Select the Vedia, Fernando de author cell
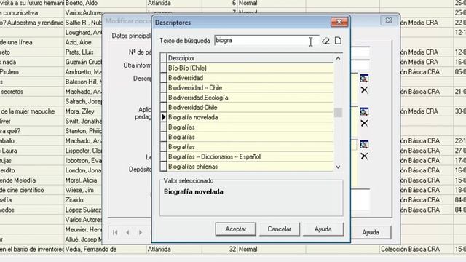 point(106,249)
